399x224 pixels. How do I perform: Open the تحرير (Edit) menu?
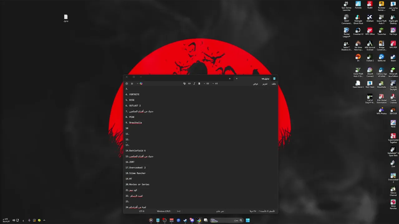click(x=265, y=84)
